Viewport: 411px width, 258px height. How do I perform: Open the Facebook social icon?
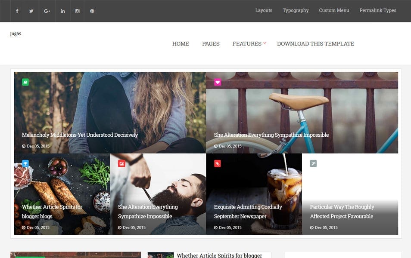(x=17, y=11)
